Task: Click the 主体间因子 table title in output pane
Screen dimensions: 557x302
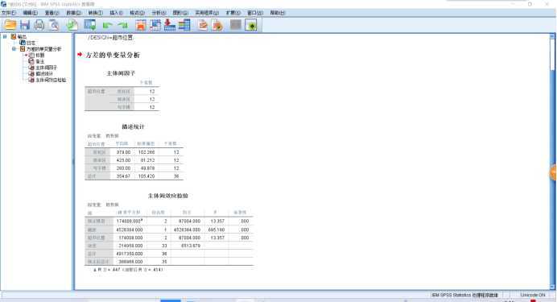Action: 121,73
